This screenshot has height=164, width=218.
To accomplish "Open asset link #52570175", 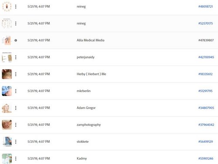I will 205,23.
